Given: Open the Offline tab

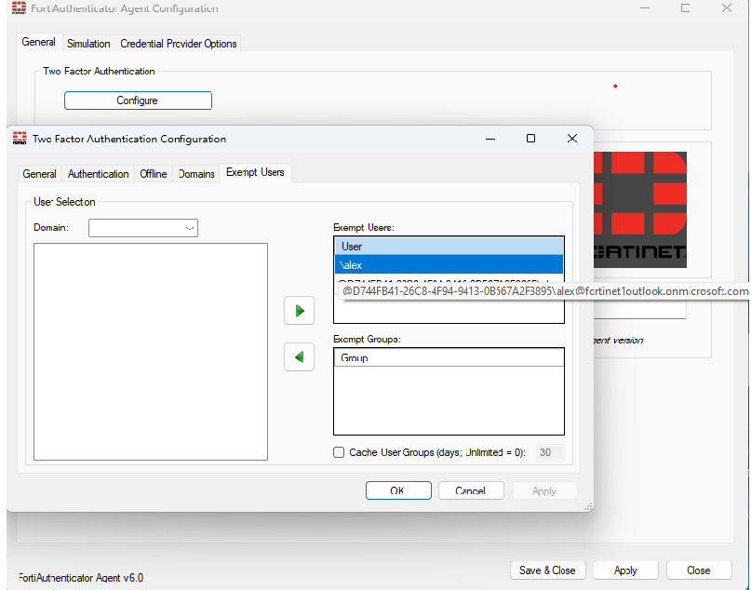Looking at the screenshot, I should [153, 173].
